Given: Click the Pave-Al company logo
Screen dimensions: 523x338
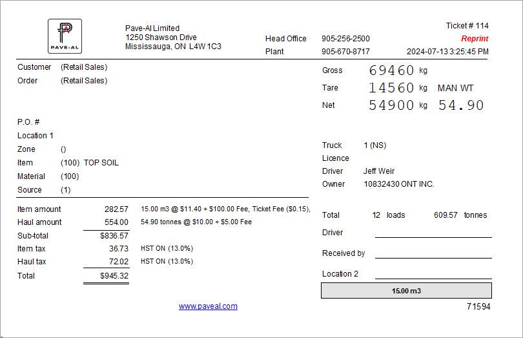Looking at the screenshot, I should (x=65, y=36).
